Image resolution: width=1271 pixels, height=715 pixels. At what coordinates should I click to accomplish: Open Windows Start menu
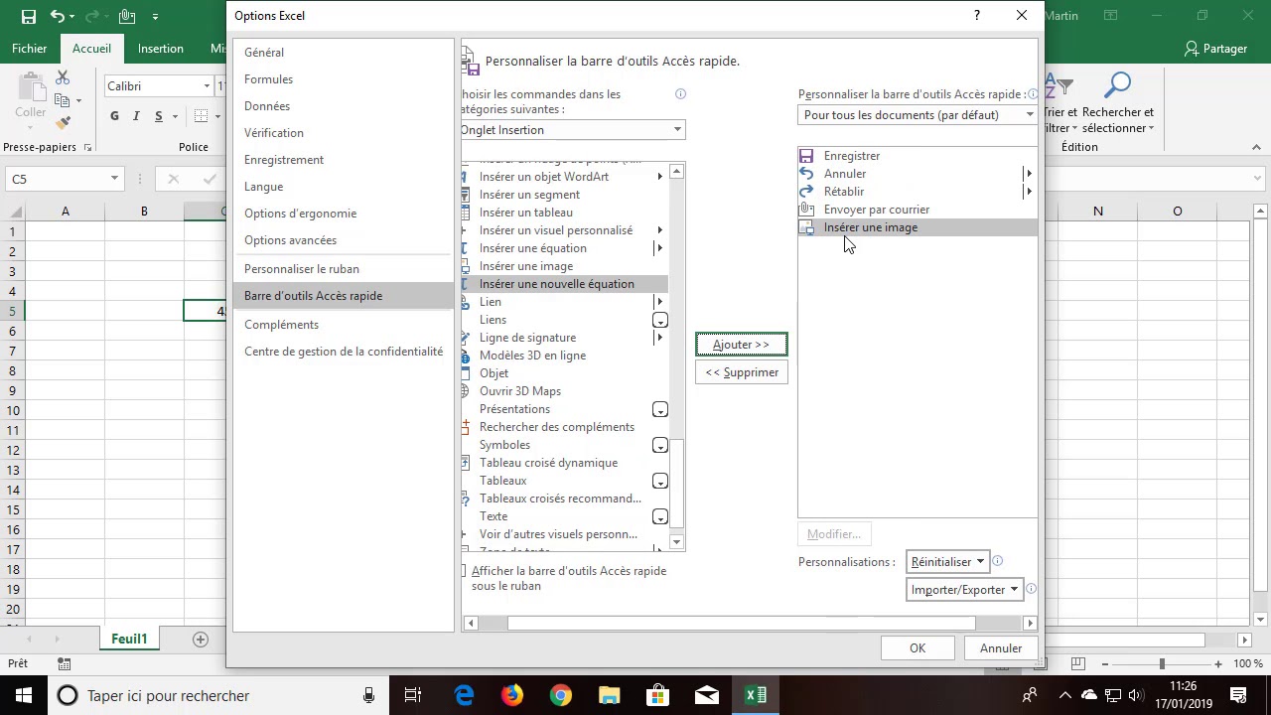point(23,695)
